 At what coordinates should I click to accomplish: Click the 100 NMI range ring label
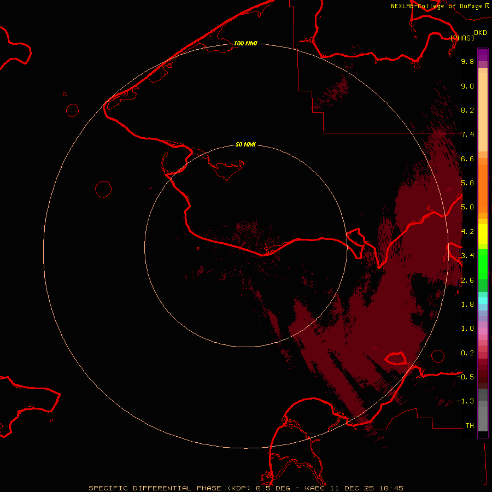(x=245, y=43)
